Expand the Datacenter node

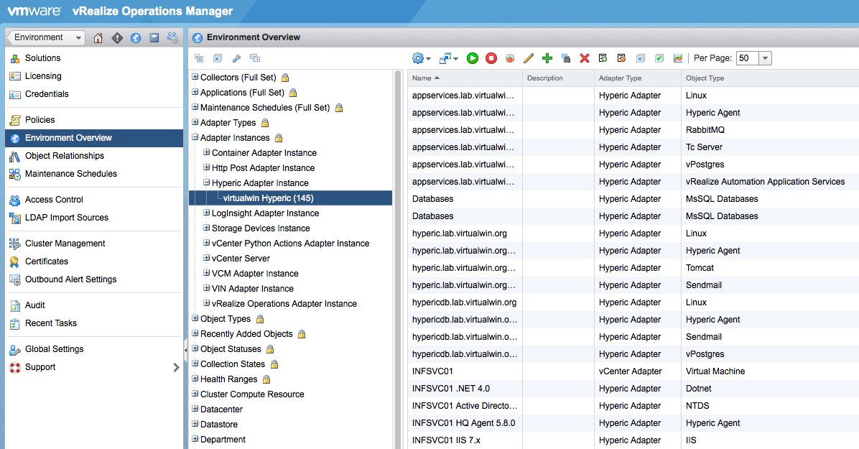pyautogui.click(x=195, y=409)
